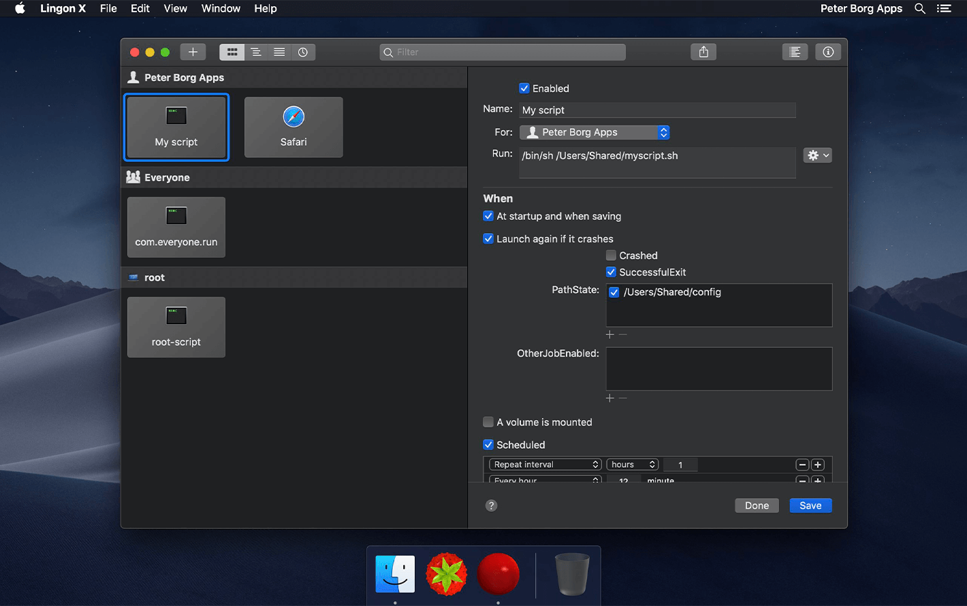Select the root-script job tile
967x606 pixels.
click(176, 328)
